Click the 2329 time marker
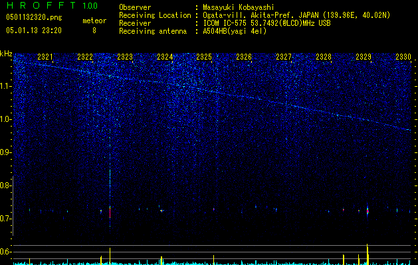The width and height of the screenshot is (418, 265). pyautogui.click(x=364, y=57)
